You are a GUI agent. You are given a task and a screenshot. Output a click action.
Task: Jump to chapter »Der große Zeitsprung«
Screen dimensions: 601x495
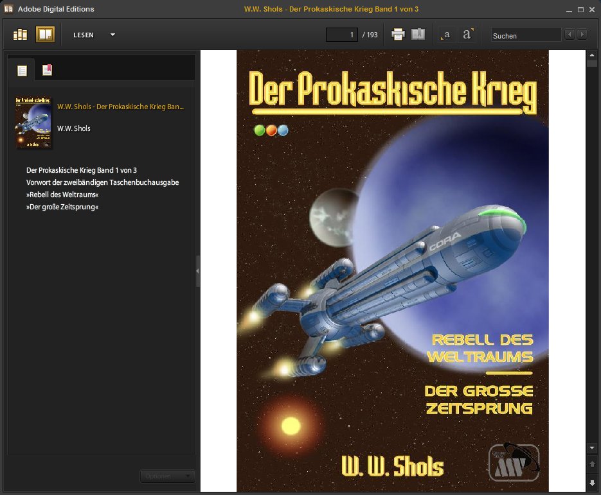(x=62, y=207)
